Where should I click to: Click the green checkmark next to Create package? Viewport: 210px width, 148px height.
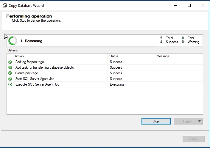coord(10,73)
